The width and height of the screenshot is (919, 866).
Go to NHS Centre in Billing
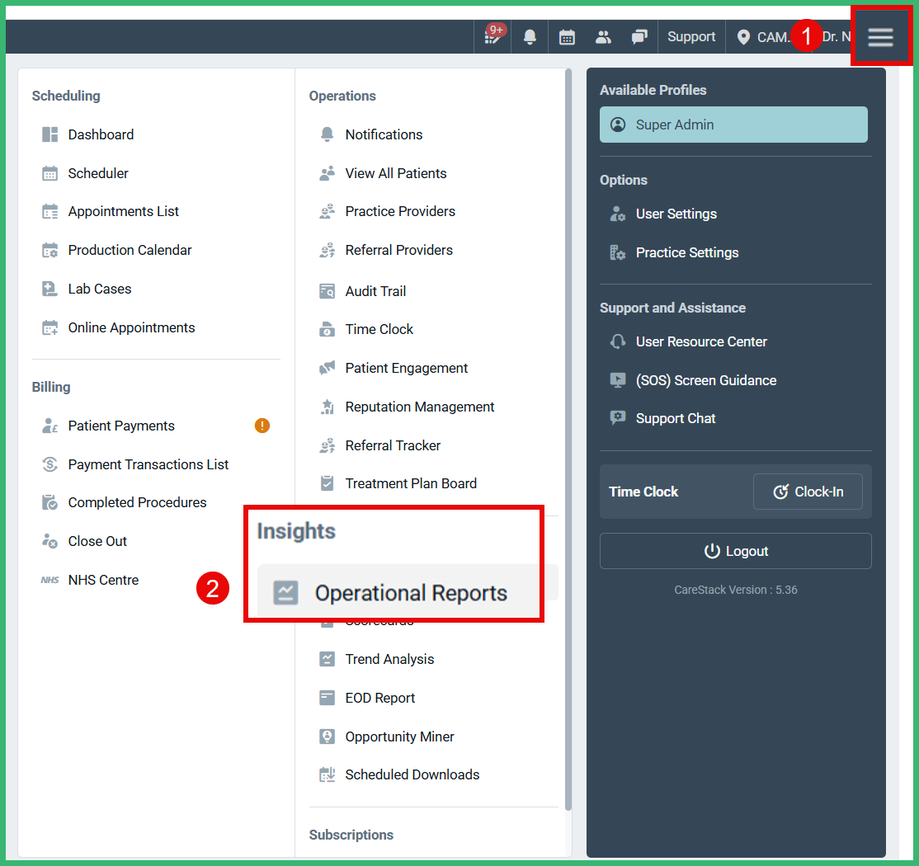[101, 580]
